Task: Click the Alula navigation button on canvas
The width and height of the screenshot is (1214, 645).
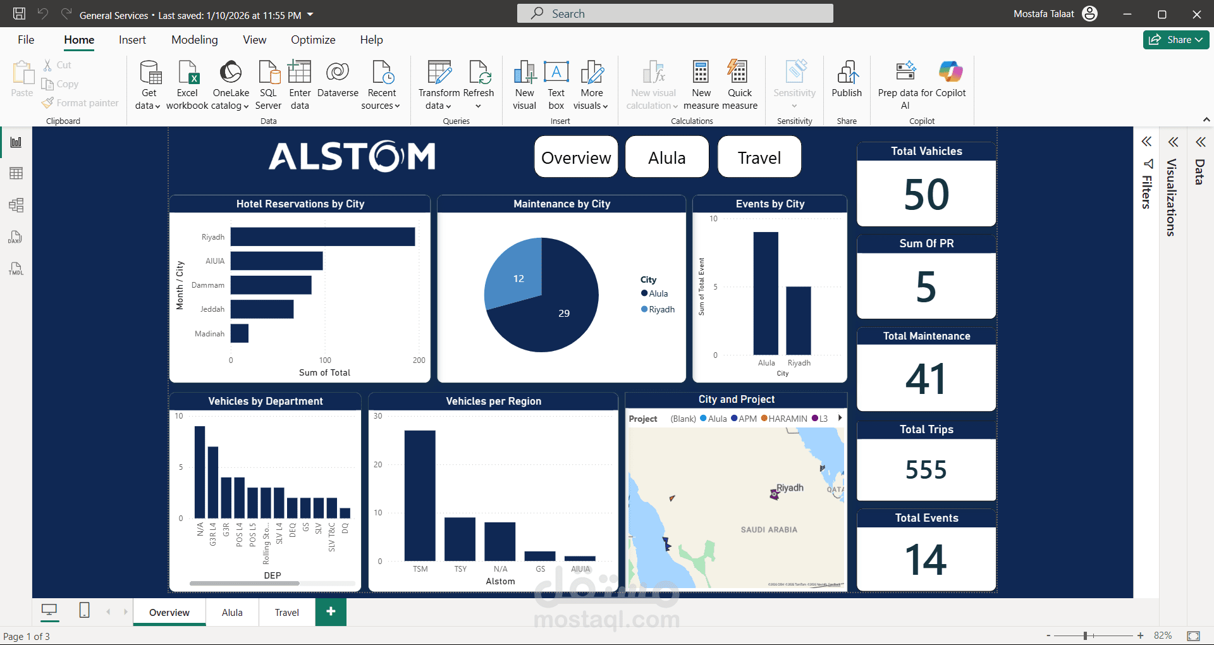Action: pos(667,157)
